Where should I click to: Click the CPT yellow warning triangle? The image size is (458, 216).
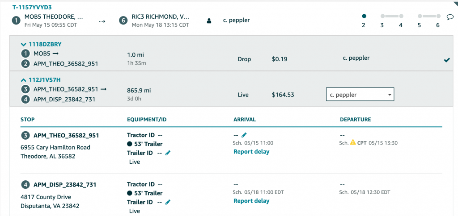click(353, 142)
